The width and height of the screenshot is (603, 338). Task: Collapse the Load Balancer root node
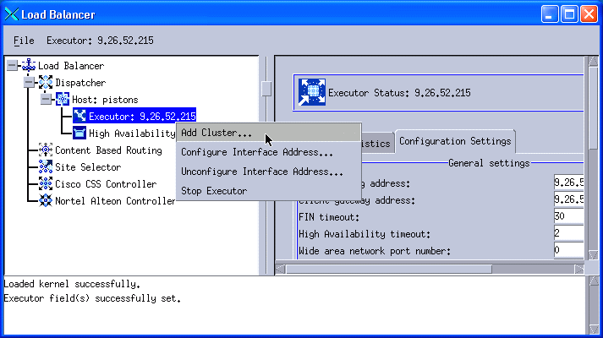tap(12, 66)
